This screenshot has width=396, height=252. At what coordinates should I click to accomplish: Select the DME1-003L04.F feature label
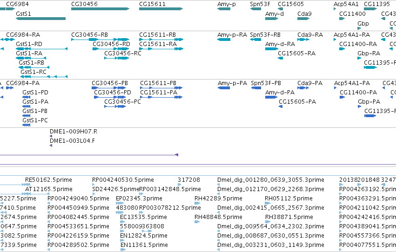click(x=72, y=141)
